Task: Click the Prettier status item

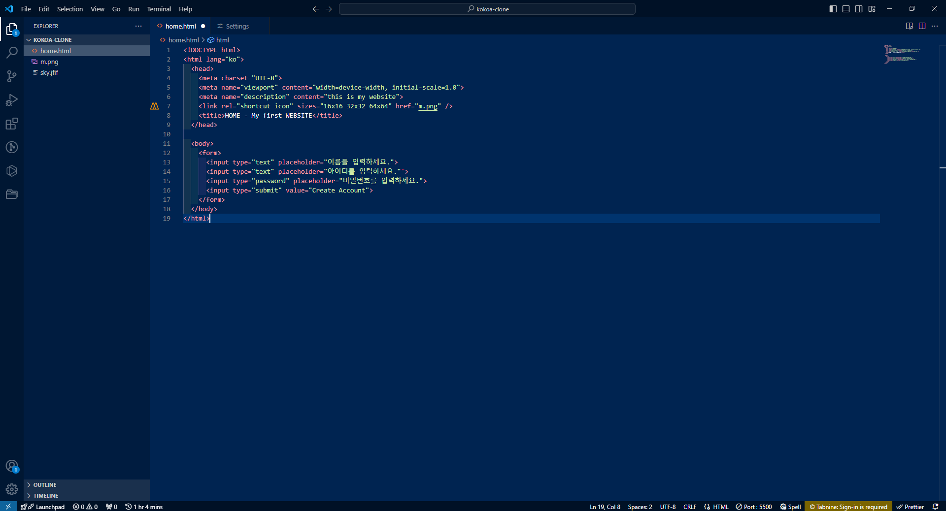Action: pos(910,507)
